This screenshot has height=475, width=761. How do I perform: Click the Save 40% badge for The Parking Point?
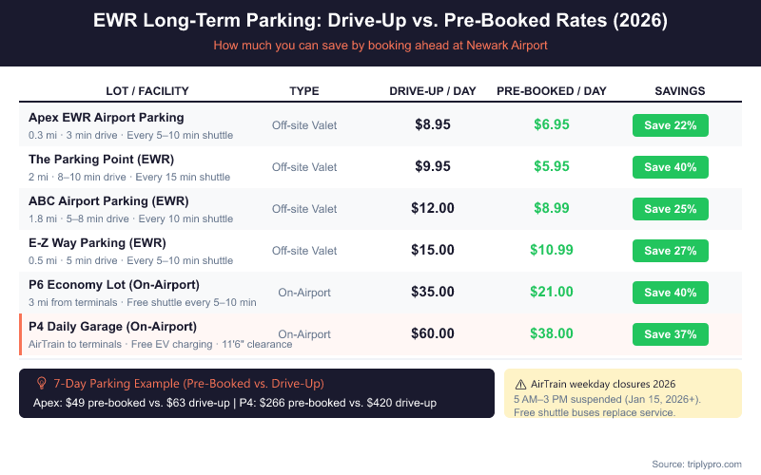(671, 166)
